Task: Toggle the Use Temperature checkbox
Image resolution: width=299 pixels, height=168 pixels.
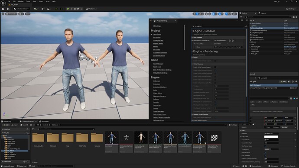Action: coord(265,146)
